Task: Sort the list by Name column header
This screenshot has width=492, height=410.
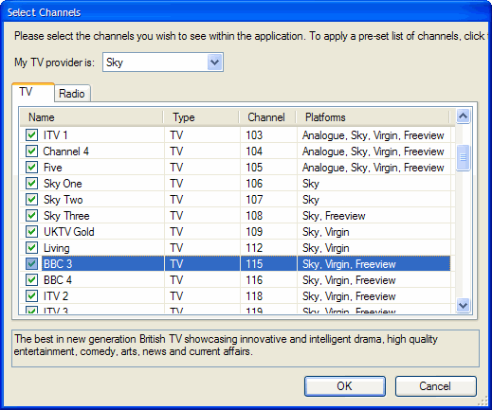Action: coord(91,117)
